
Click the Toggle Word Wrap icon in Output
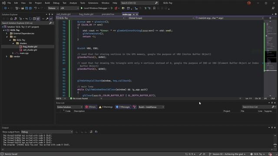point(96,132)
